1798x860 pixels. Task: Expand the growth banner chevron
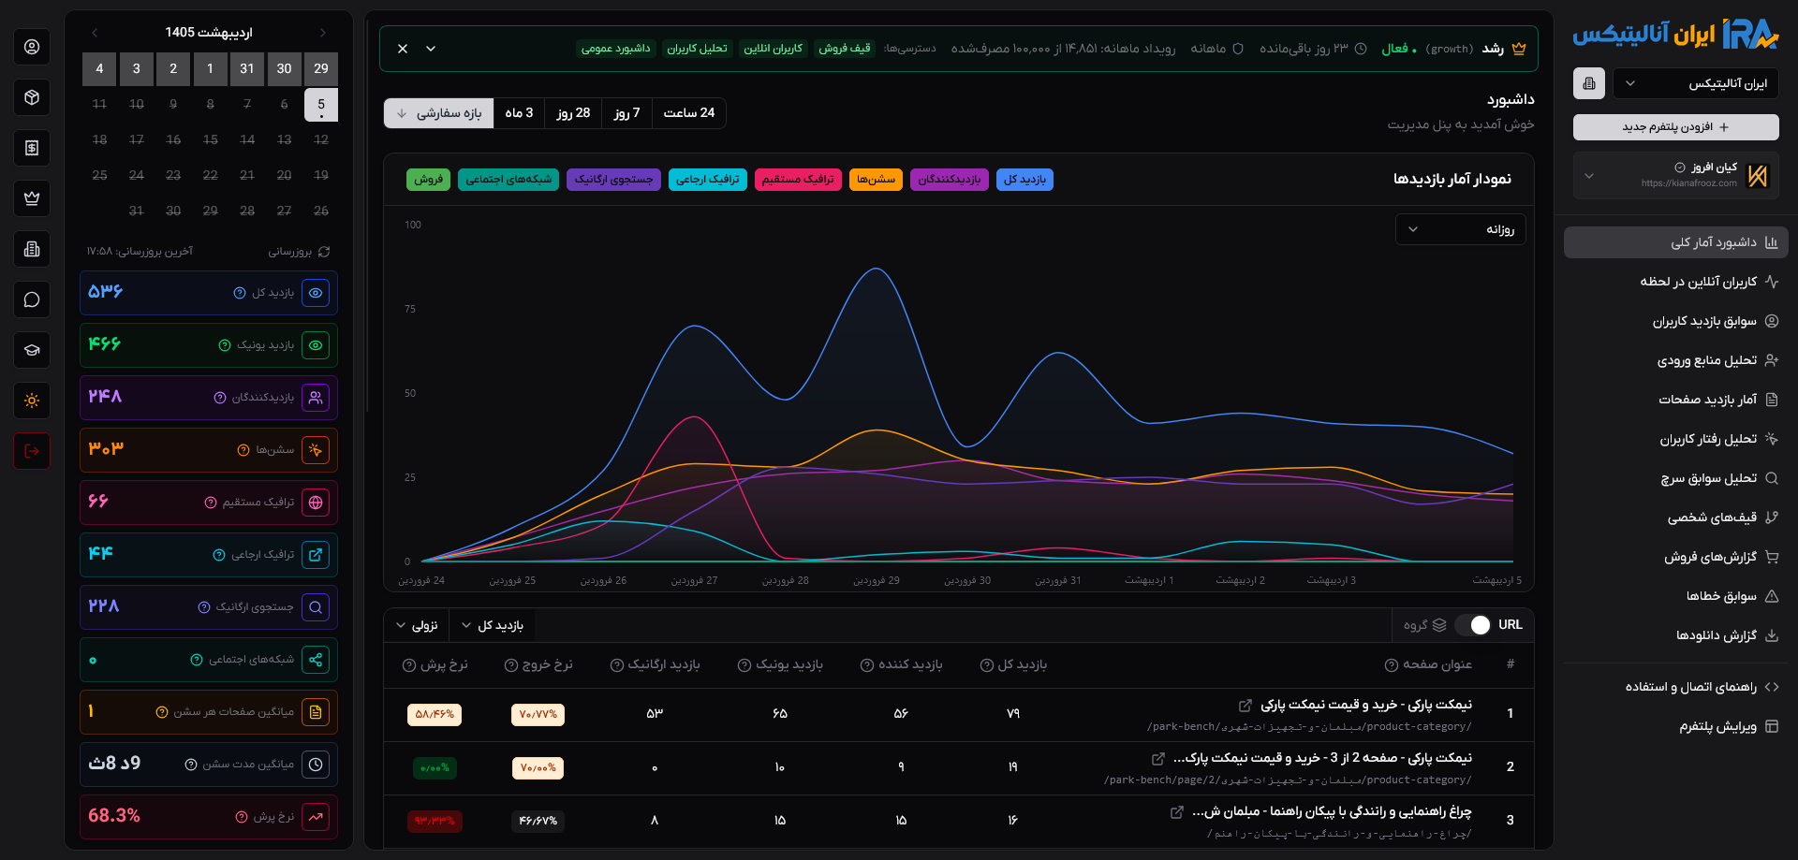point(431,49)
